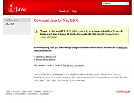Viewport: 134px width, 103px height.
Task: Click the Help Resources sidebar heading
Action: [x=12, y=20]
